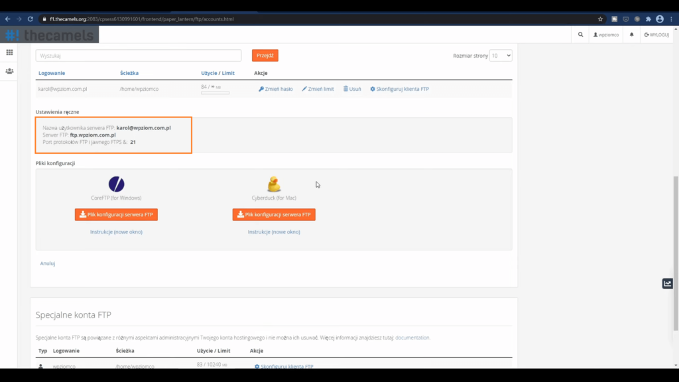
Task: Bookmark this page with star icon
Action: (600, 19)
